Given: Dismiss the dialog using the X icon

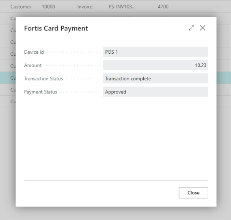Looking at the screenshot, I should [x=203, y=28].
